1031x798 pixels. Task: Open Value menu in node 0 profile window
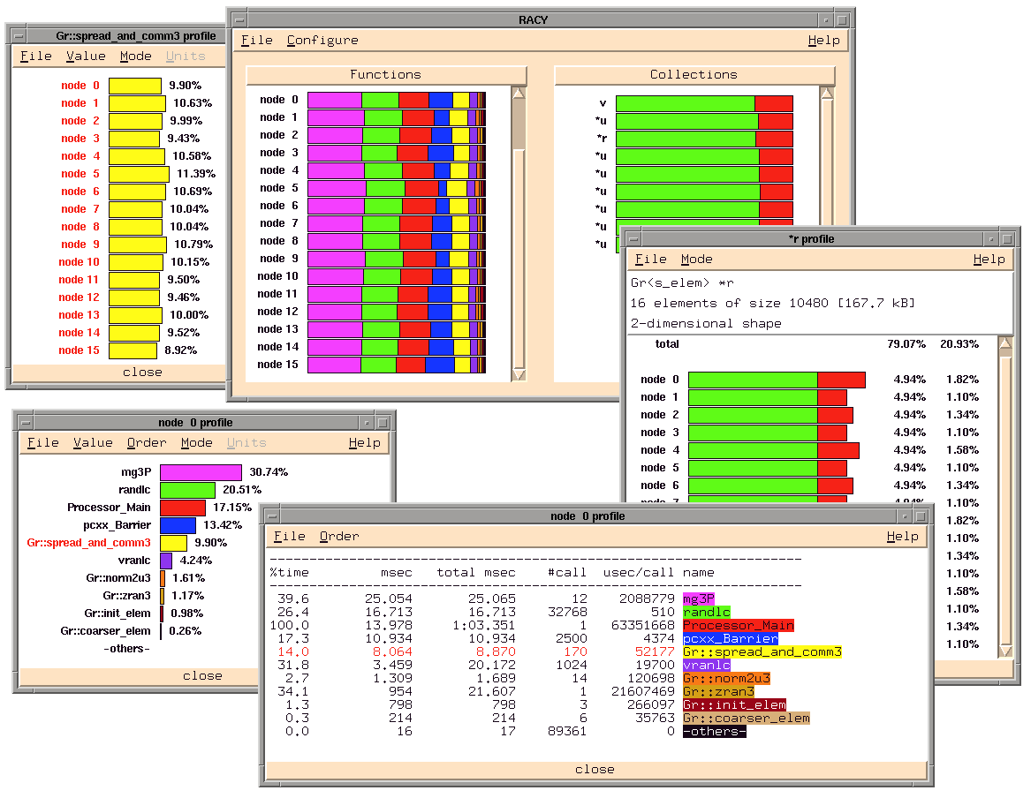coord(93,443)
